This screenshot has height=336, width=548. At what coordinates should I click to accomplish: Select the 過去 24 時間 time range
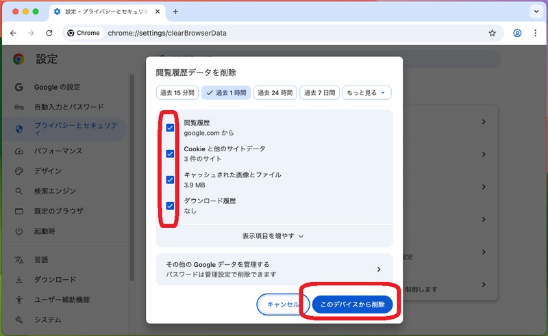pyautogui.click(x=275, y=92)
